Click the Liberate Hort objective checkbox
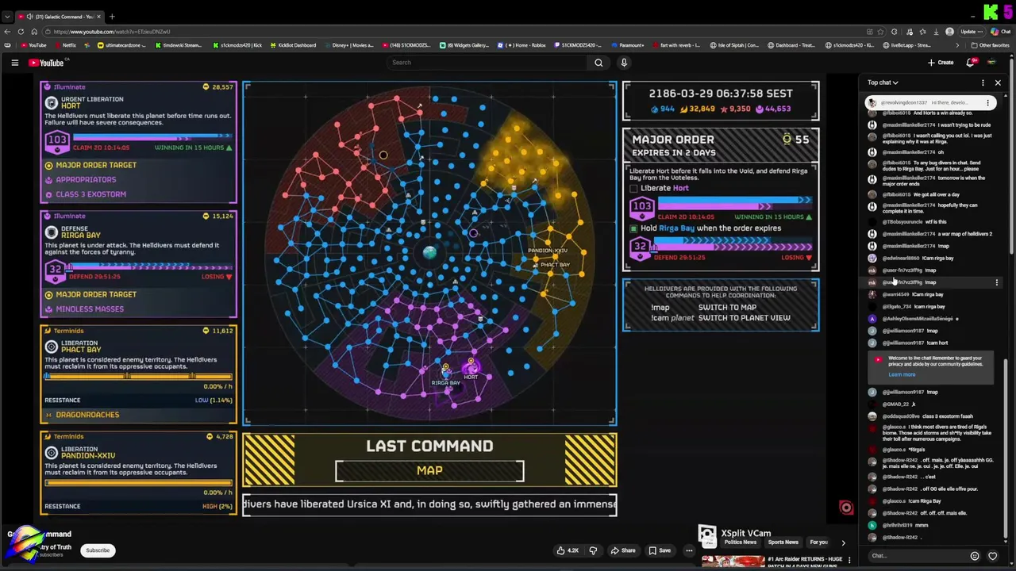 click(x=633, y=189)
